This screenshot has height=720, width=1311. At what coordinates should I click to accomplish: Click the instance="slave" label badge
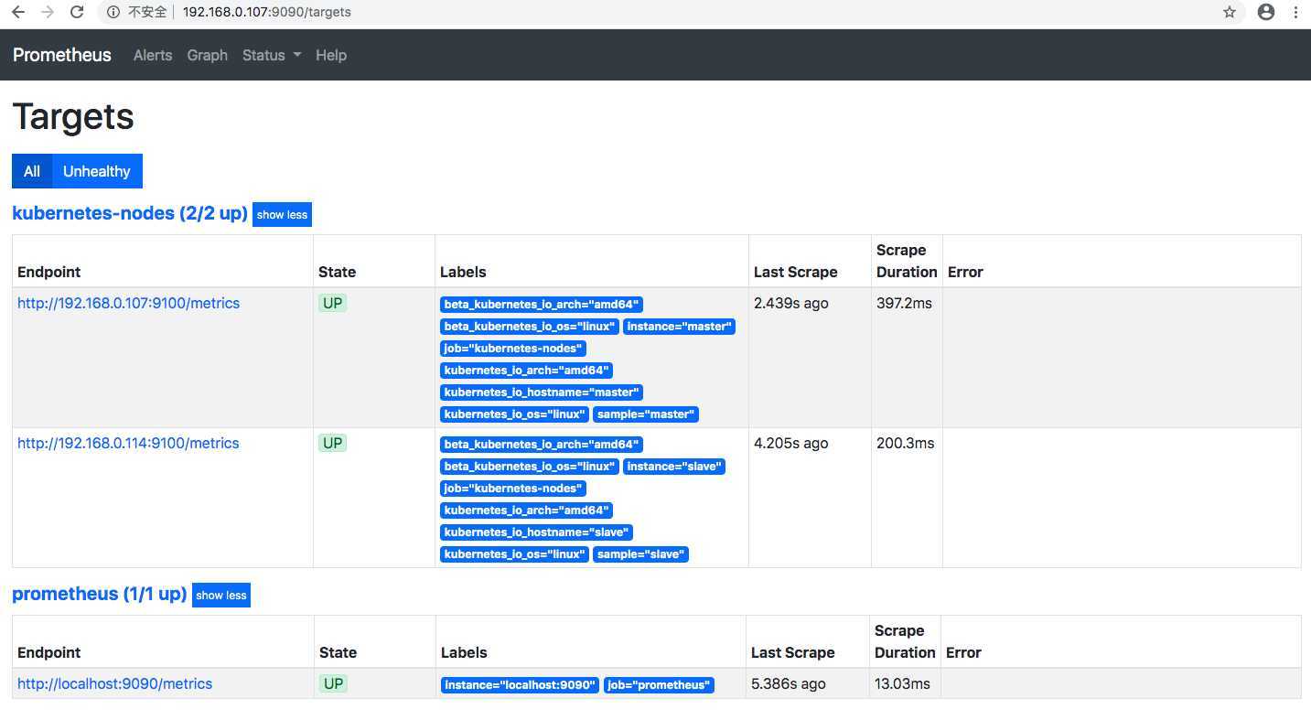[x=674, y=467]
